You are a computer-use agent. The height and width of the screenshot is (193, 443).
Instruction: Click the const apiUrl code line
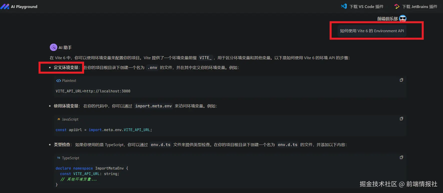104,130
